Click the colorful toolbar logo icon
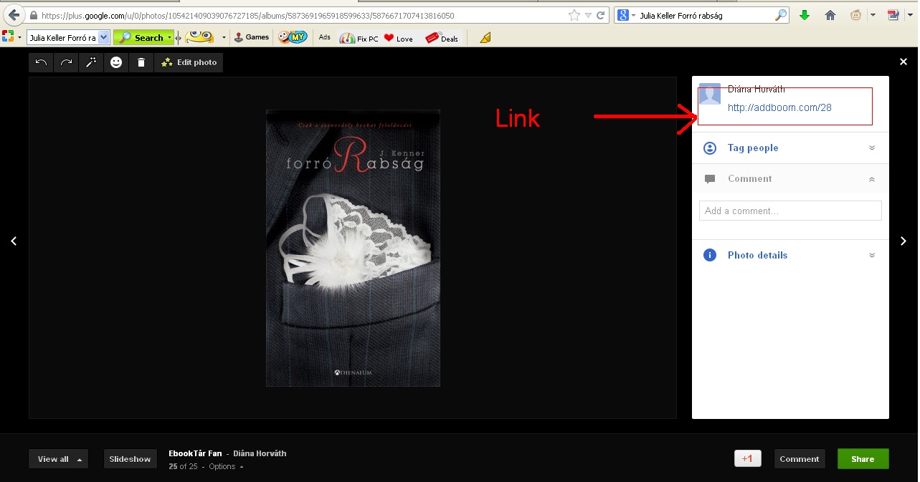 [9, 37]
